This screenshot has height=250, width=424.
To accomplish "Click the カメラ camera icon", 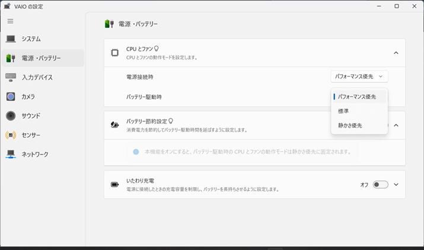I will [11, 96].
